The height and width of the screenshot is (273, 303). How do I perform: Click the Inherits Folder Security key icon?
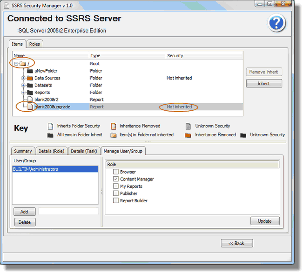click(50, 126)
